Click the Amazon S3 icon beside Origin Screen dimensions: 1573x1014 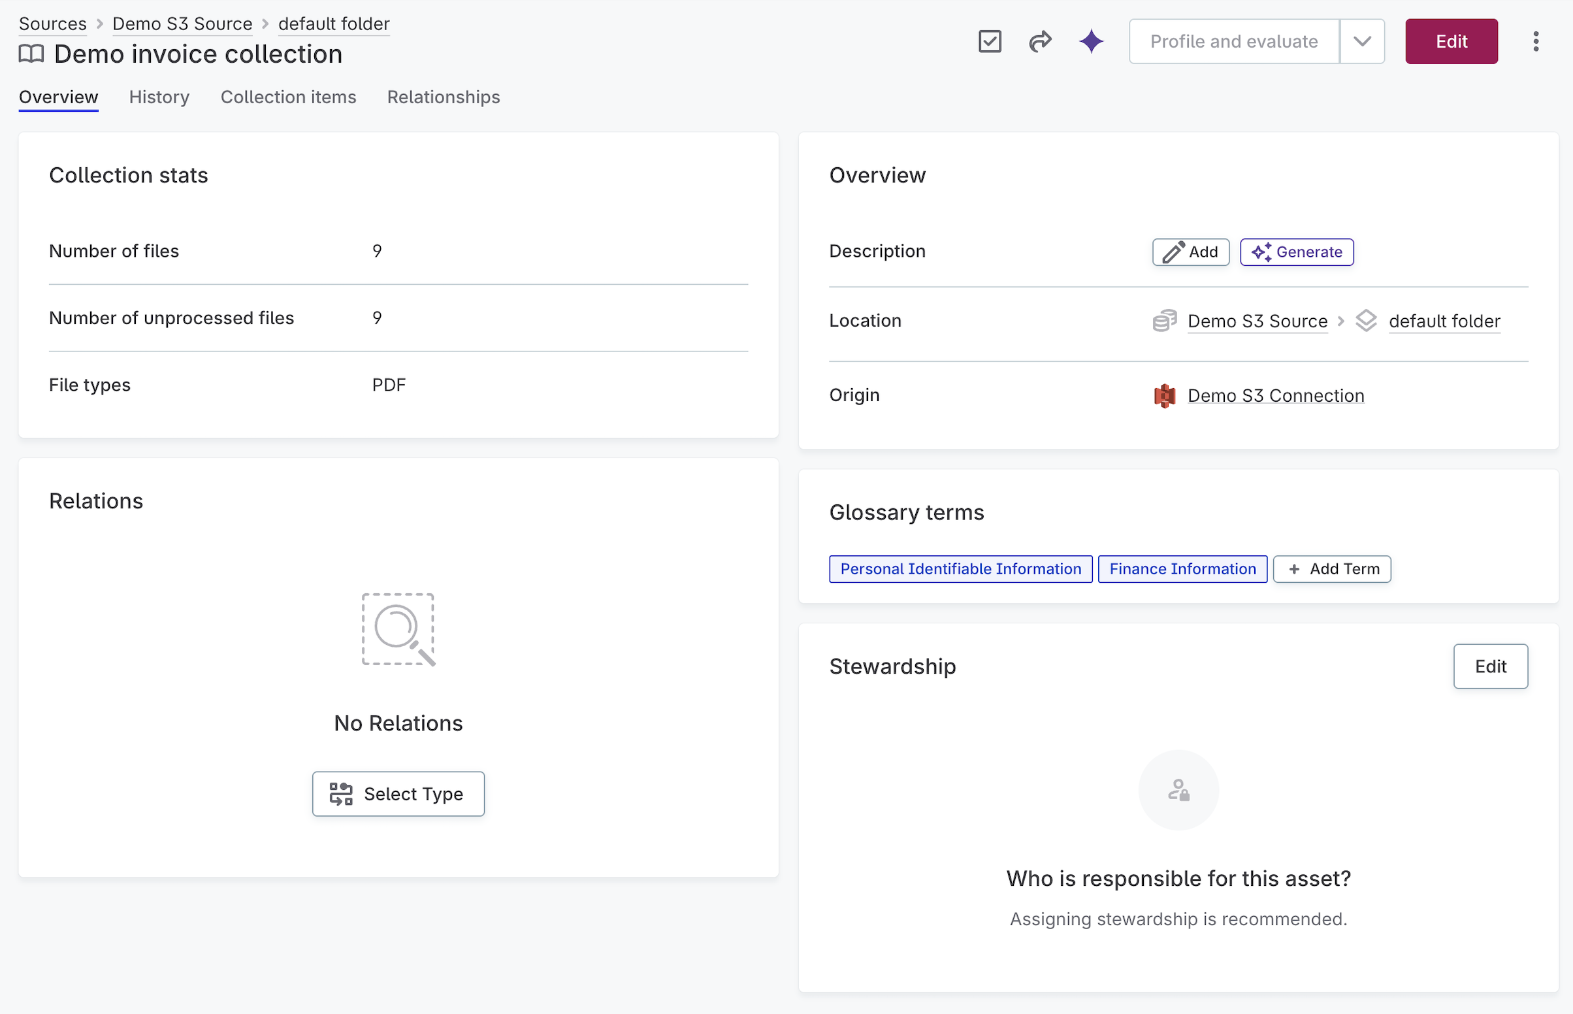(x=1164, y=396)
